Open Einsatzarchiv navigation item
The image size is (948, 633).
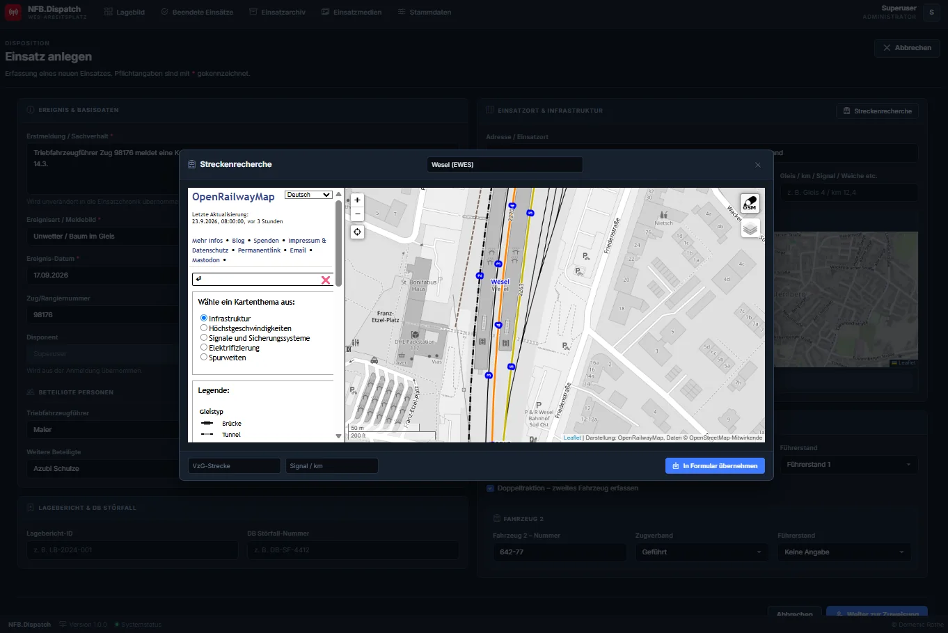(x=277, y=13)
